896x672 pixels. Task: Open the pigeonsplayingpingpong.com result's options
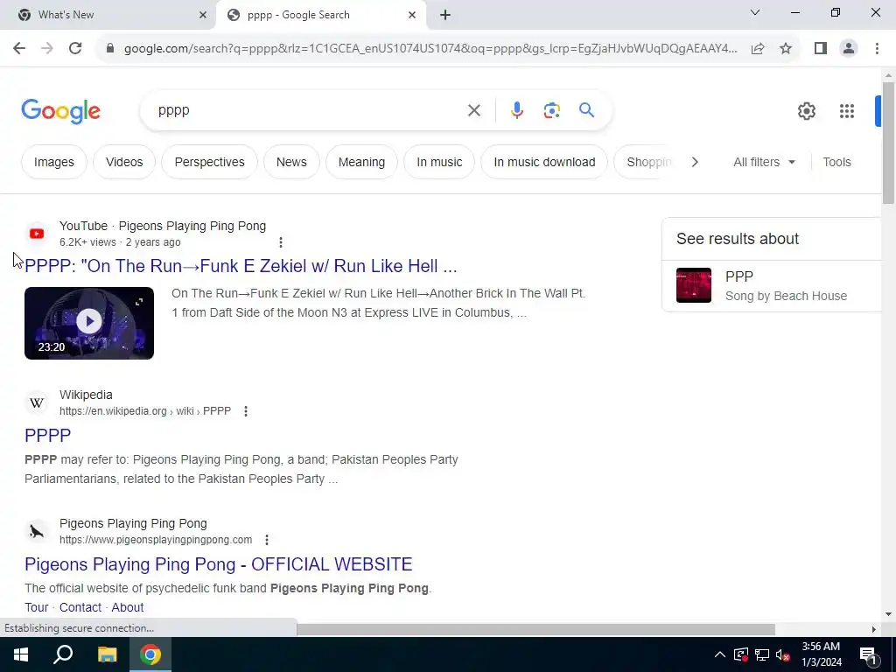click(x=266, y=539)
